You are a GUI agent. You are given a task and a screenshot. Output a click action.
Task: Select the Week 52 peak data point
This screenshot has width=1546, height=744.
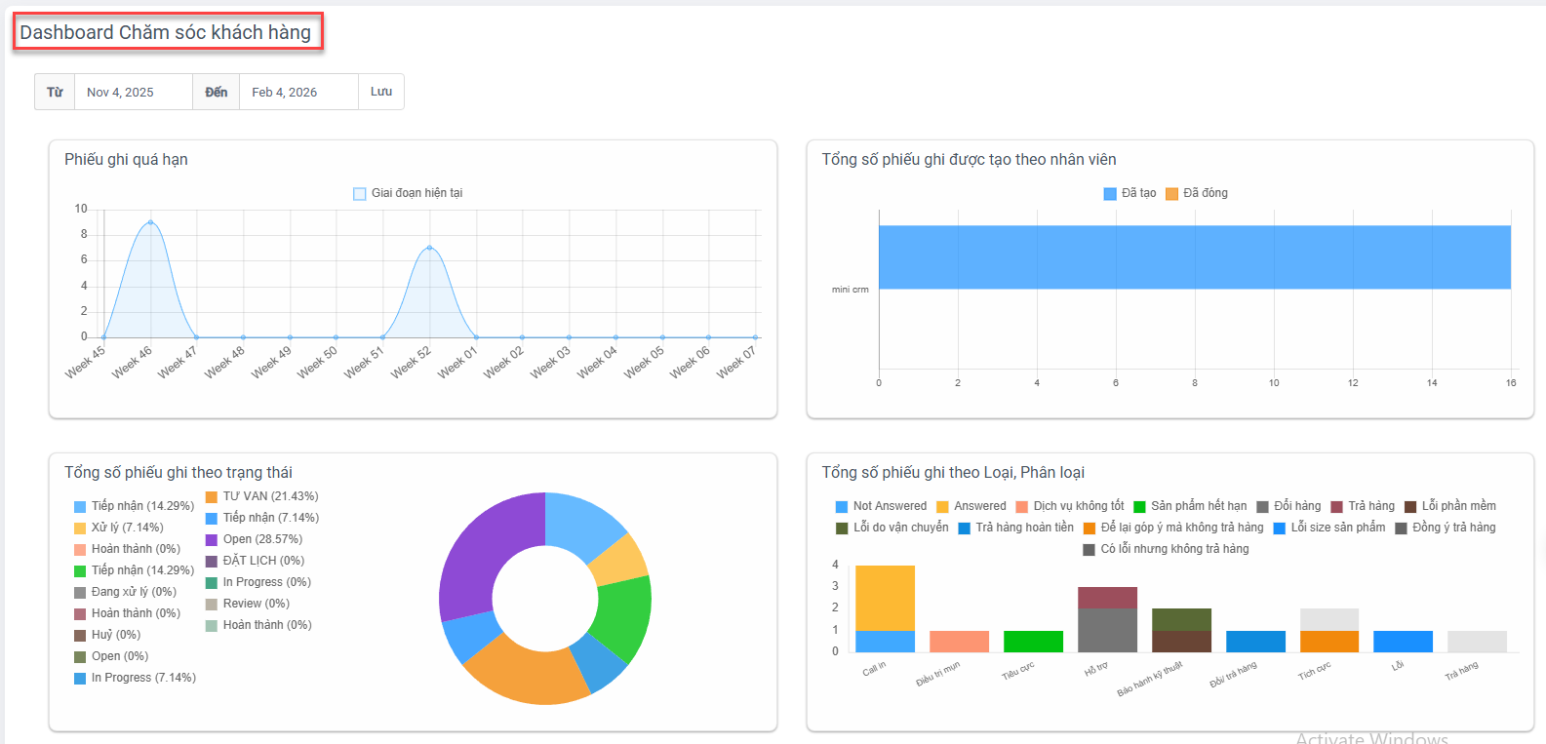click(x=429, y=248)
